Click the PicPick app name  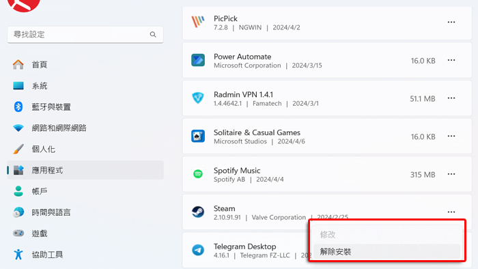click(225, 18)
